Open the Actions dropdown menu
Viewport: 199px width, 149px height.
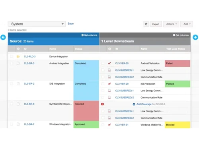pyautogui.click(x=171, y=24)
